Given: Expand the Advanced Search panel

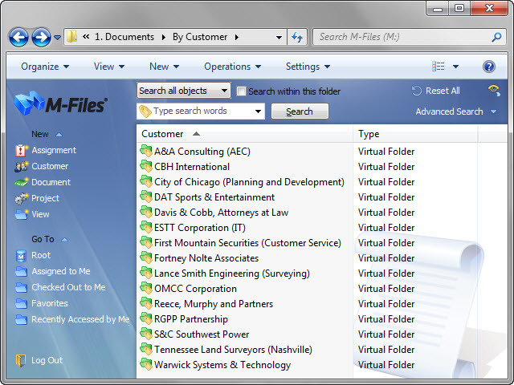Looking at the screenshot, I should (x=492, y=111).
